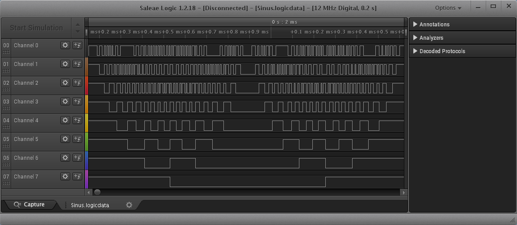The height and width of the screenshot is (225, 517).
Task: Open the Options dropdown menu
Action: [448, 8]
